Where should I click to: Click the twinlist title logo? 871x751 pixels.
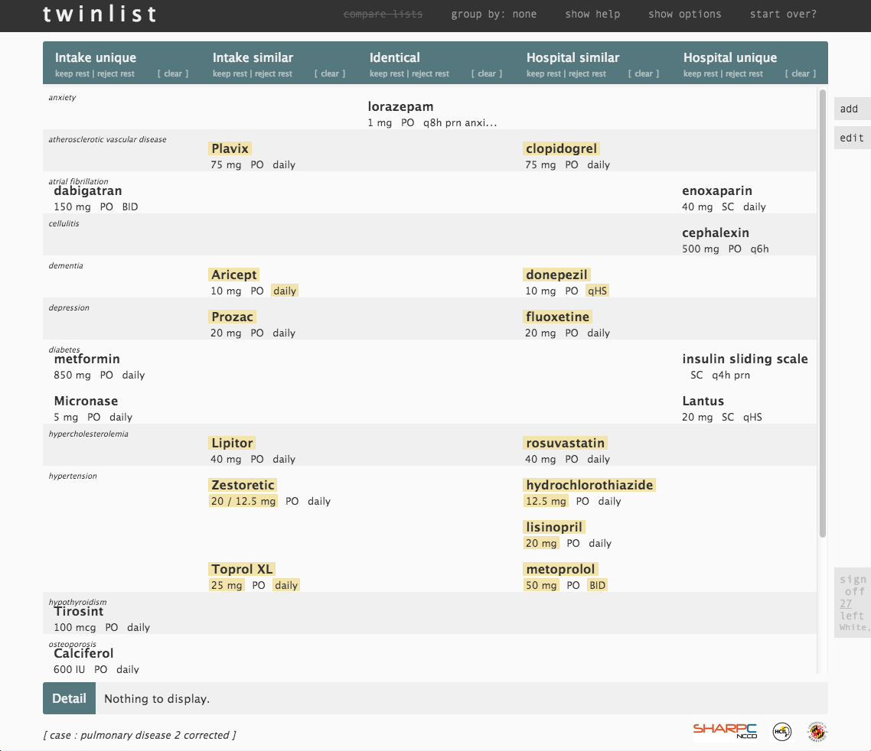100,15
